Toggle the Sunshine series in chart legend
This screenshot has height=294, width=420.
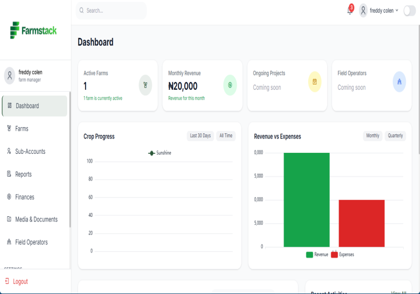(160, 153)
